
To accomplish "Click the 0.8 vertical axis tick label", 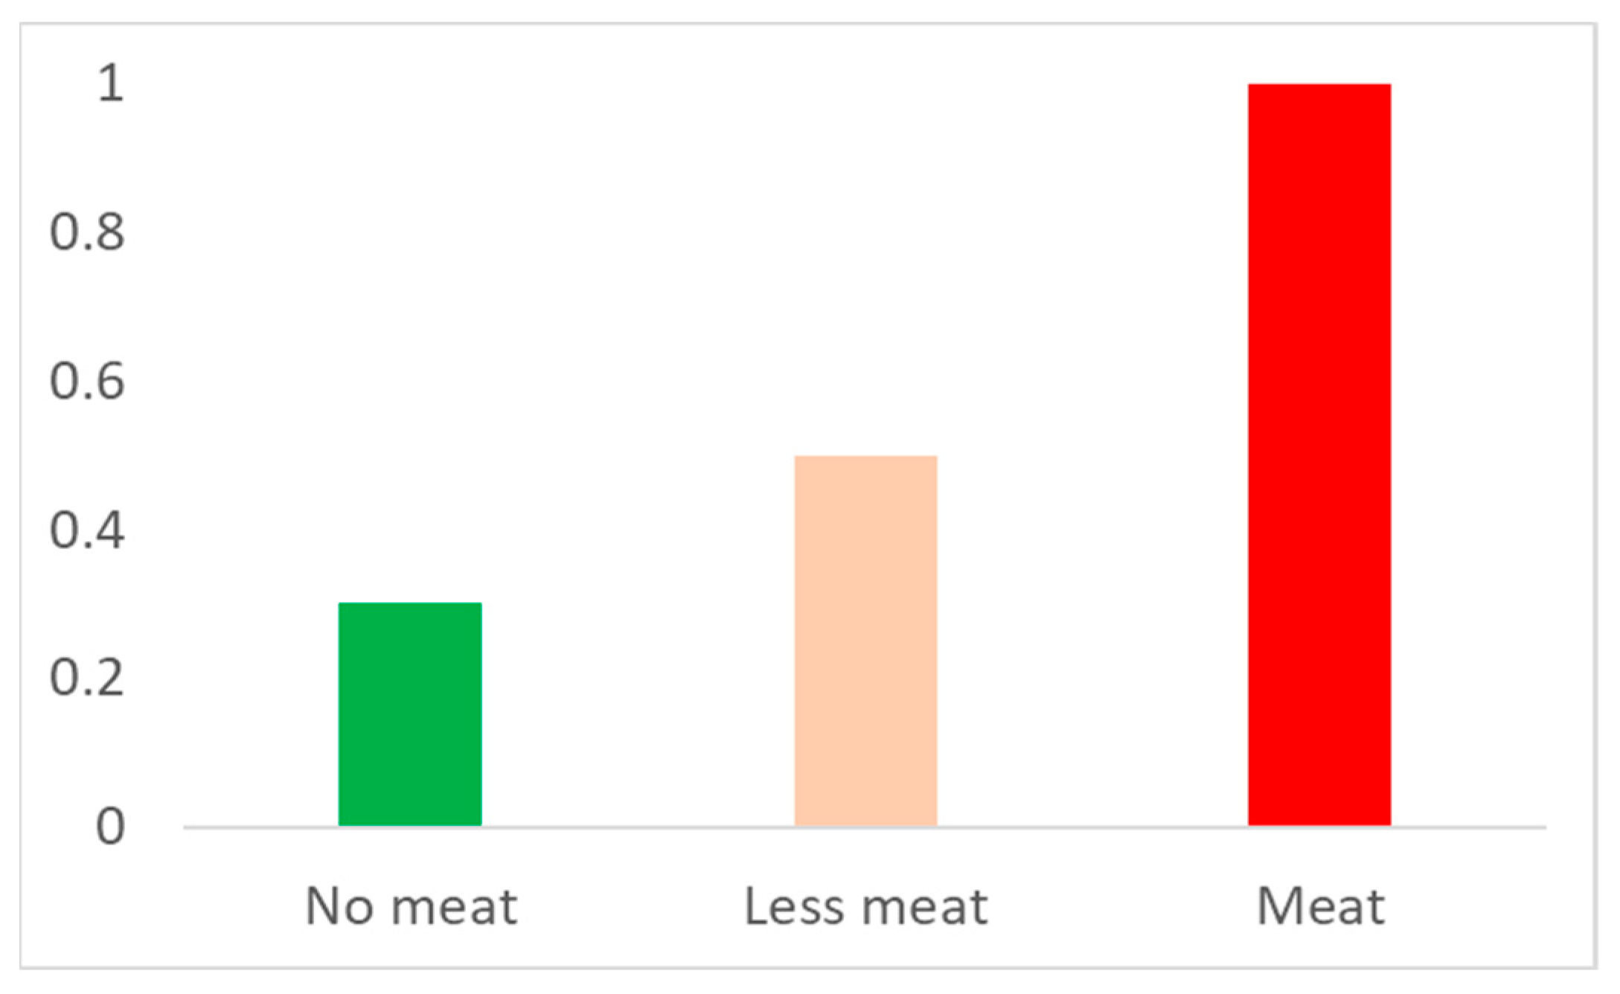I will [87, 231].
